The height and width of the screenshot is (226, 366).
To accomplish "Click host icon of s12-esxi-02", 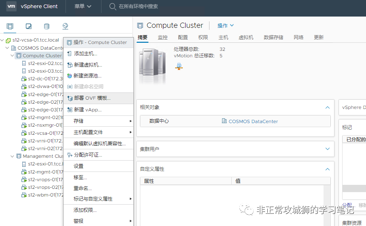I will click(x=24, y=63).
